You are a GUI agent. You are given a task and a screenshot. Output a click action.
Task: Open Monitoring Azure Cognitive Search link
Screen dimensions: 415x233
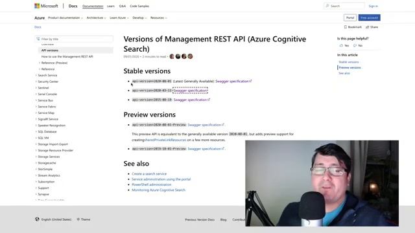pos(158,190)
